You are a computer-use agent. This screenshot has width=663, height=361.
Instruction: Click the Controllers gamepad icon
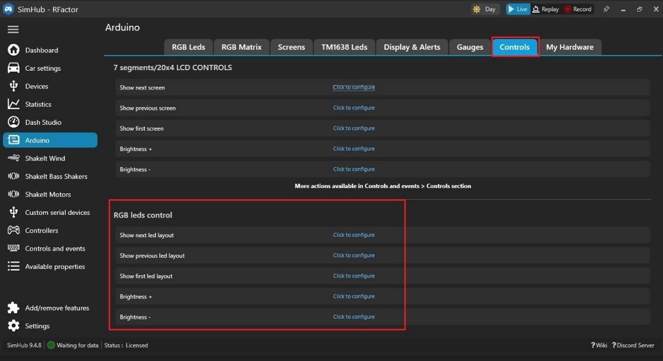pyautogui.click(x=14, y=230)
